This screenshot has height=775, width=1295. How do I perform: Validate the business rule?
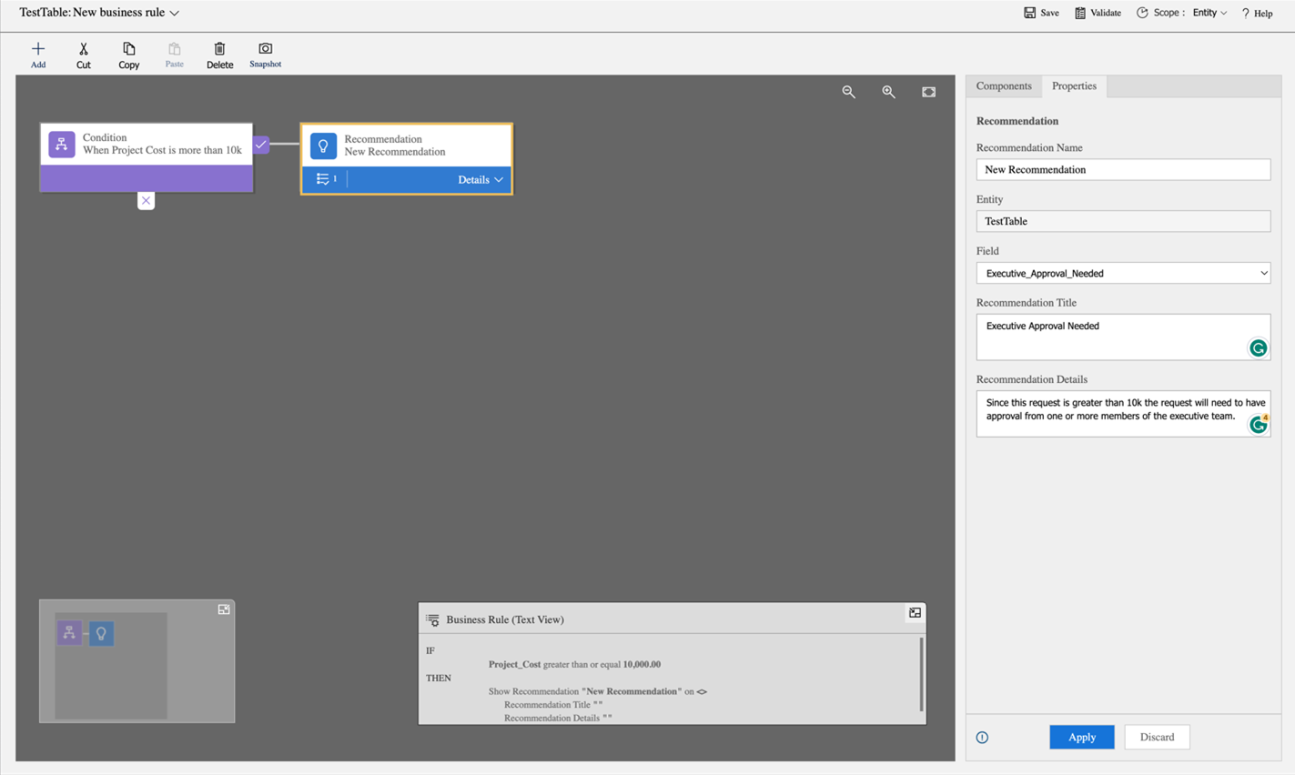pos(1097,13)
